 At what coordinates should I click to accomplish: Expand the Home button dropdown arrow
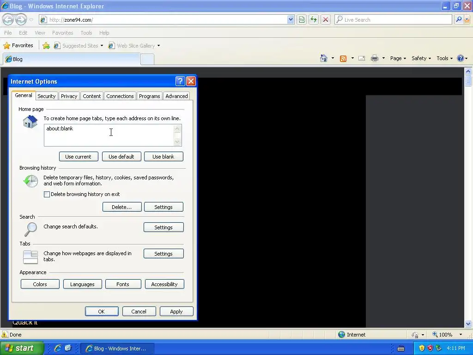333,58
